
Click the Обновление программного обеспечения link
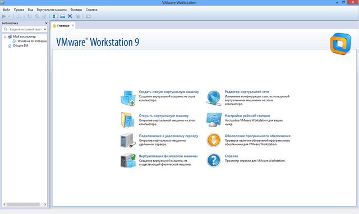pos(257,136)
